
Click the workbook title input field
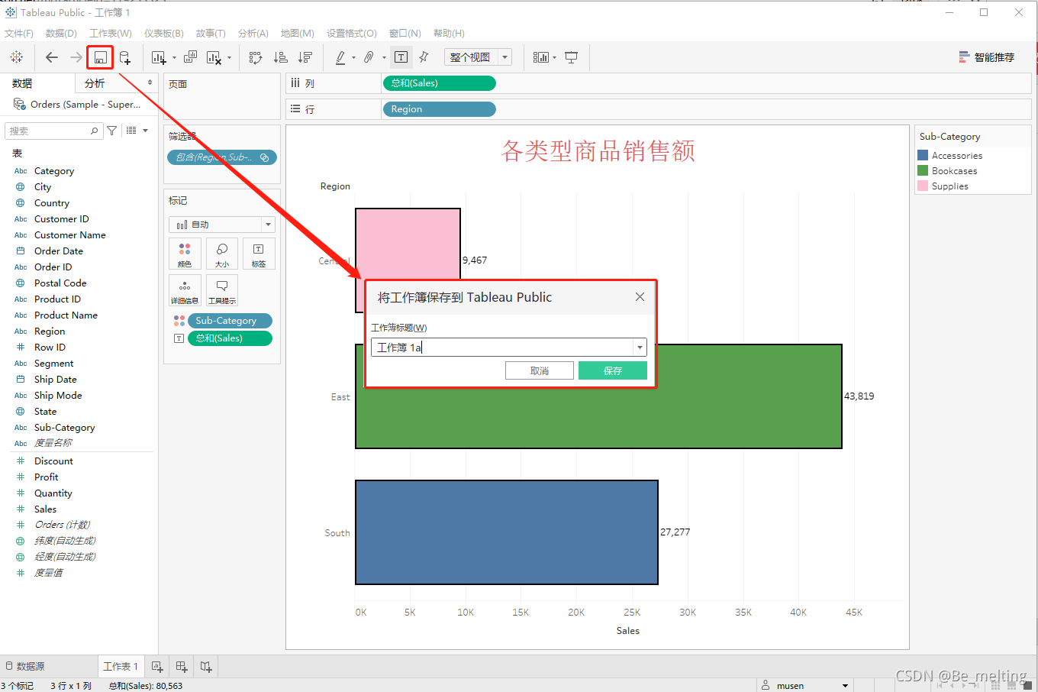coord(502,348)
